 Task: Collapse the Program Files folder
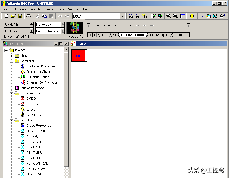12,93
